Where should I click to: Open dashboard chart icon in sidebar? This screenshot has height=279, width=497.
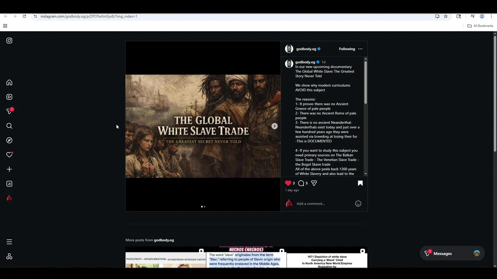[9, 184]
